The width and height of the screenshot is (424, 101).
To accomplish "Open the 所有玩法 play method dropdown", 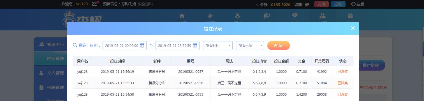I will pos(250,45).
